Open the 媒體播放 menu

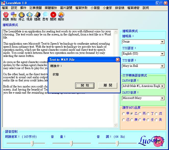(x=51, y=8)
